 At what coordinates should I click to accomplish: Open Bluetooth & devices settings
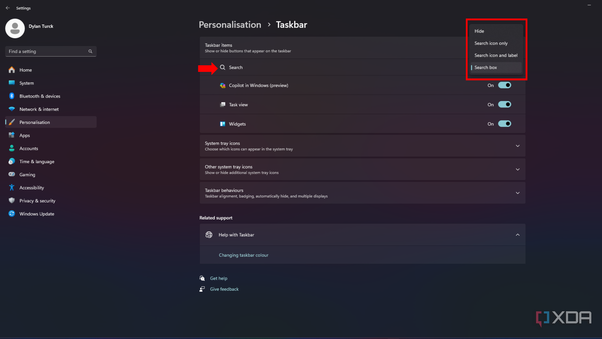tap(11, 96)
